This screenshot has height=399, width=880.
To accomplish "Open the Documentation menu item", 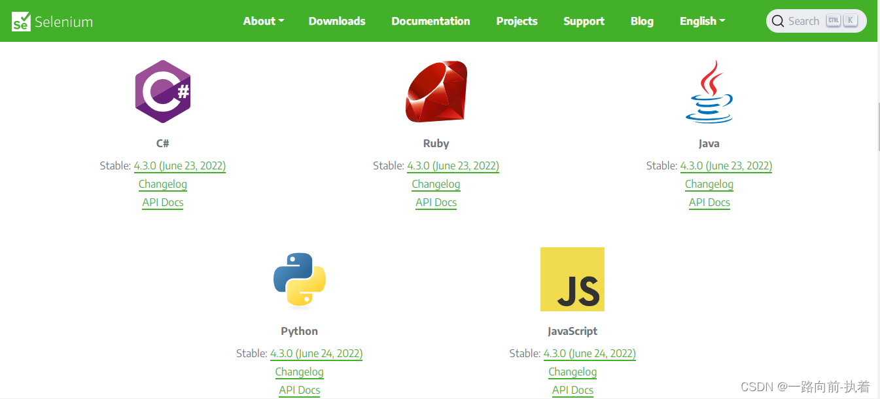I will click(431, 20).
